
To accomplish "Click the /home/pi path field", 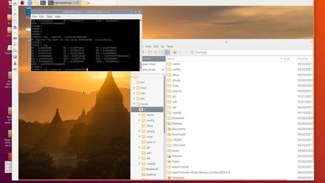I will (x=254, y=52).
